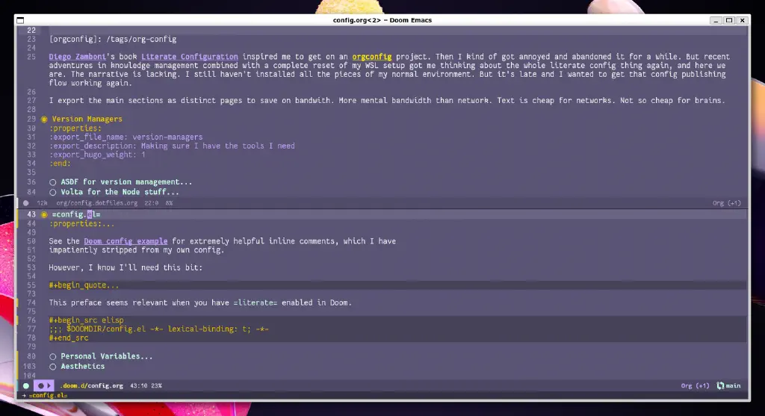This screenshot has height=416, width=765.
Task: Open the Doom config example link
Action: point(126,241)
